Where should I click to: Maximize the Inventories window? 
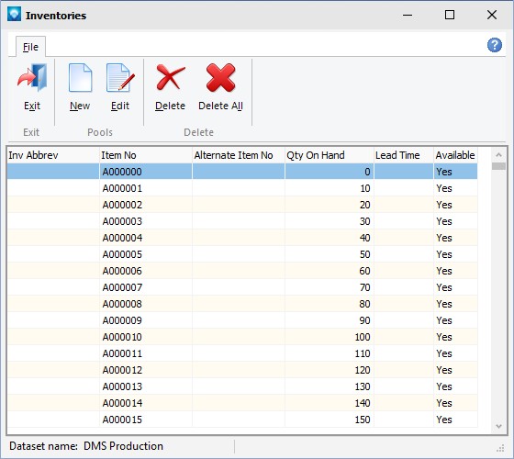click(450, 15)
